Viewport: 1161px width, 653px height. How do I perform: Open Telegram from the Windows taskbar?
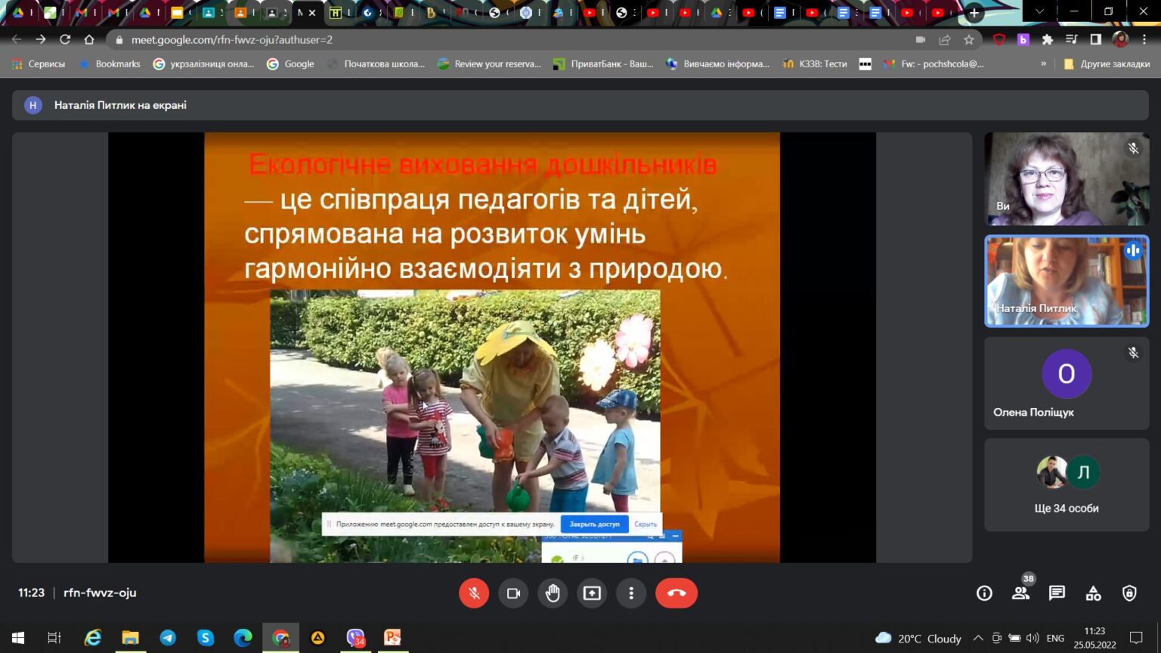[x=168, y=637]
